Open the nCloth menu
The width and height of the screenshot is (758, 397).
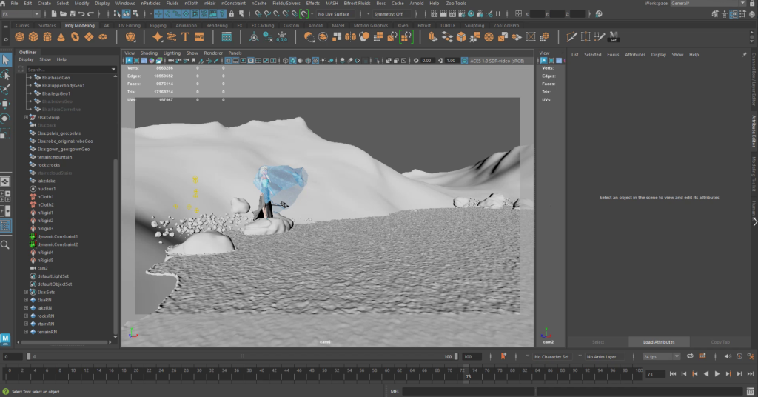(192, 4)
